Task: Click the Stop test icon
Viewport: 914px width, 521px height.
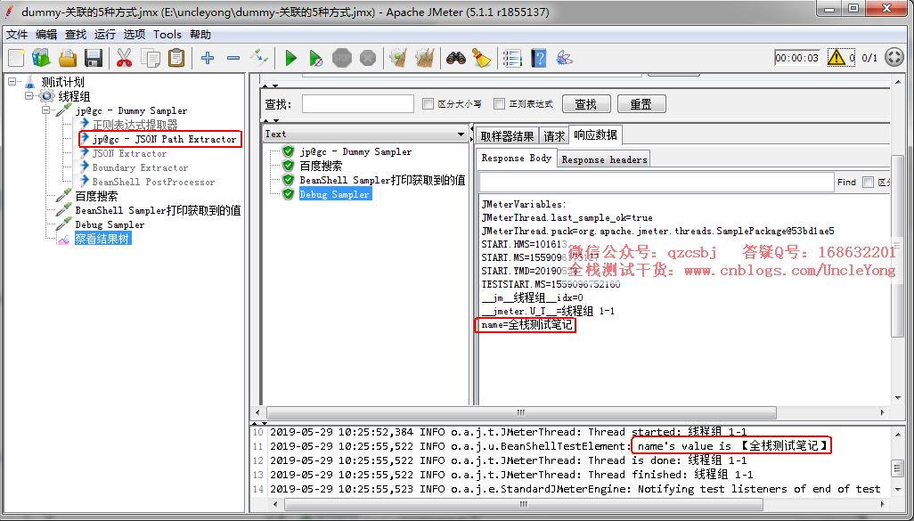Action: [341, 58]
